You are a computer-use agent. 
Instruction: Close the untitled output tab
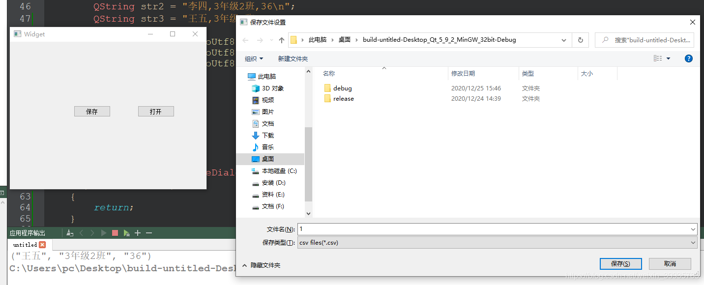(42, 245)
